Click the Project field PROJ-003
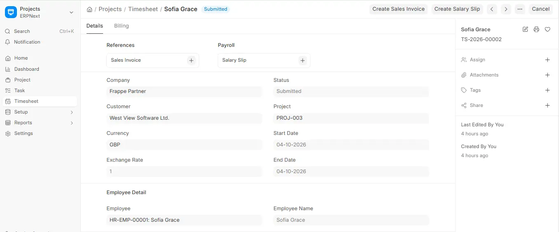 point(351,118)
